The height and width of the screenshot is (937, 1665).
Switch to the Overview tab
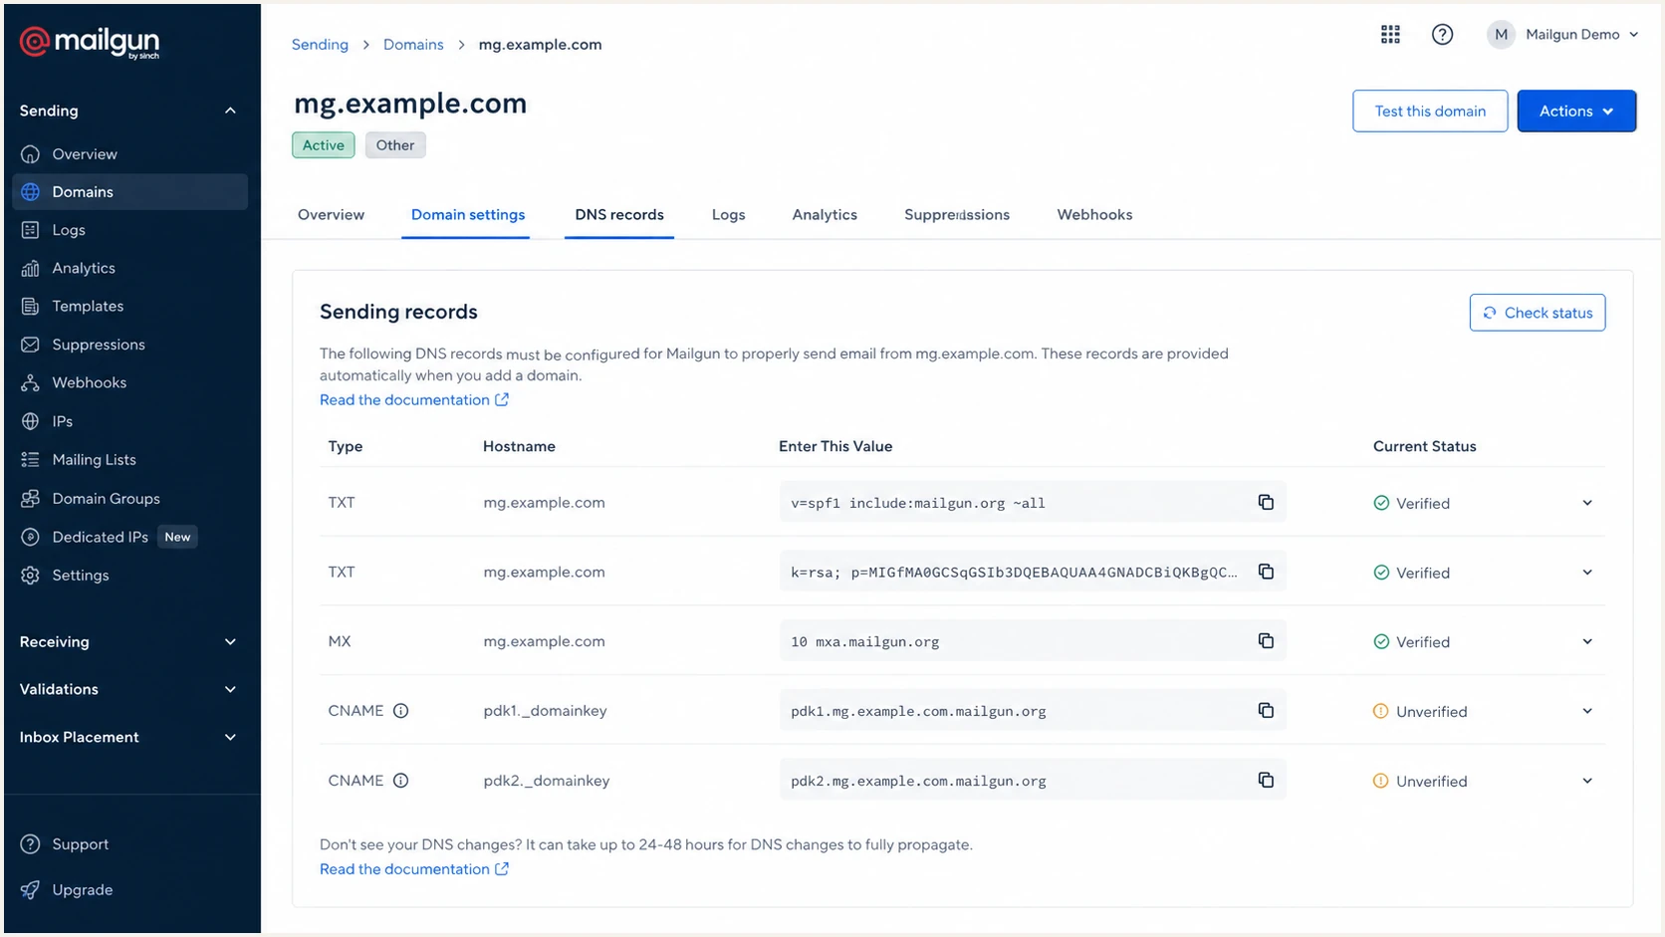coord(331,215)
